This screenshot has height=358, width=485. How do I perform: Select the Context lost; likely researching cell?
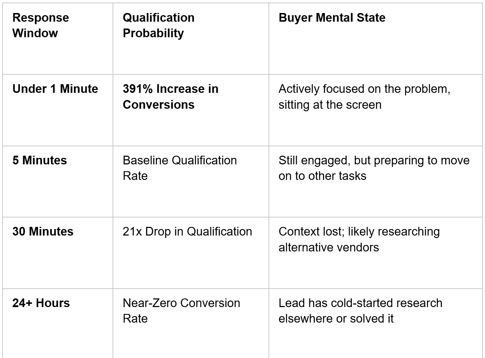359,239
